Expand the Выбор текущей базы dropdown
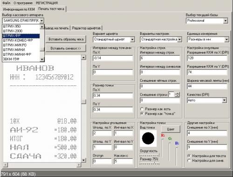The width and height of the screenshot is (233, 177). pyautogui.click(x=226, y=21)
